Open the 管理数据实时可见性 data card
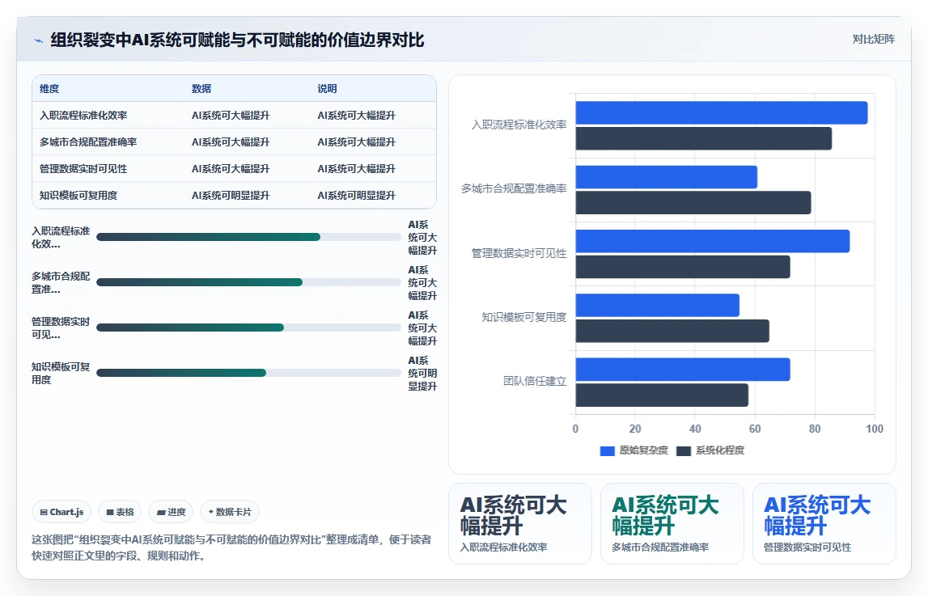The height and width of the screenshot is (596, 928). tap(824, 524)
